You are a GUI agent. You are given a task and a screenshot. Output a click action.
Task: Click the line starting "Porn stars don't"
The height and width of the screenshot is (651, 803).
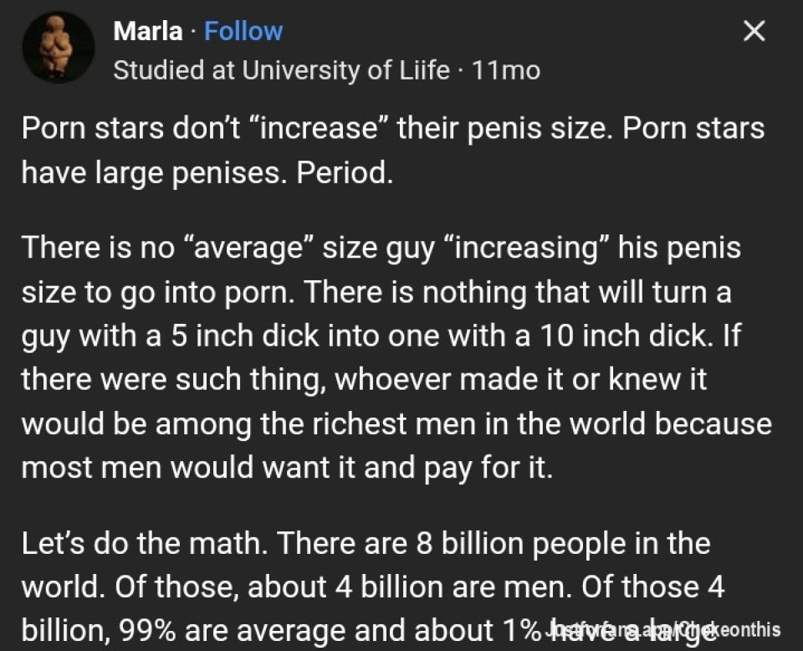pyautogui.click(x=391, y=130)
